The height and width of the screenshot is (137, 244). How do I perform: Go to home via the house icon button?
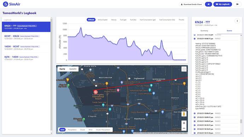pos(208,4)
